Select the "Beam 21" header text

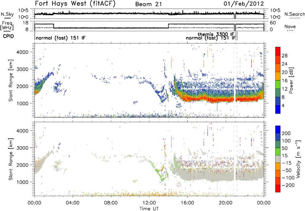[x=148, y=4]
